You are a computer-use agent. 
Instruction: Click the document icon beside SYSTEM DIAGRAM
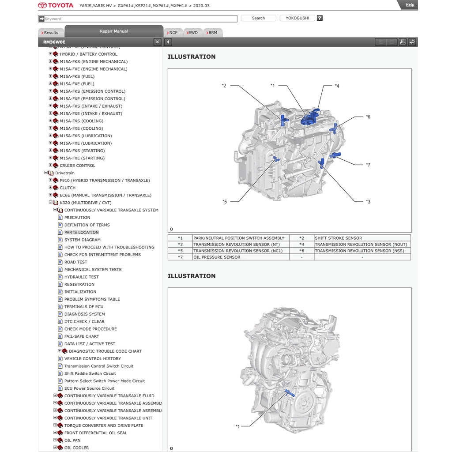pyautogui.click(x=60, y=240)
